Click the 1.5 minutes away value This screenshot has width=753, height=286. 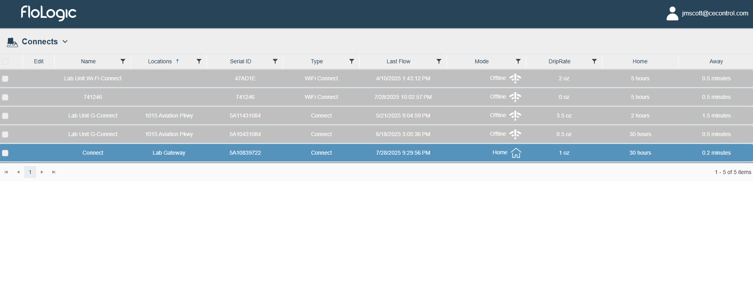point(716,116)
